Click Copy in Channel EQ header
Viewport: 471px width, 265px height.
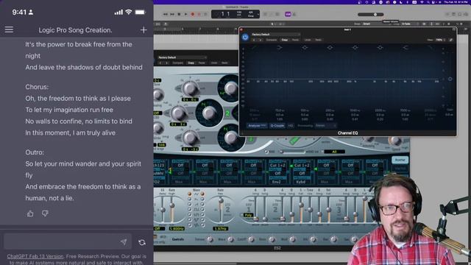click(285, 40)
